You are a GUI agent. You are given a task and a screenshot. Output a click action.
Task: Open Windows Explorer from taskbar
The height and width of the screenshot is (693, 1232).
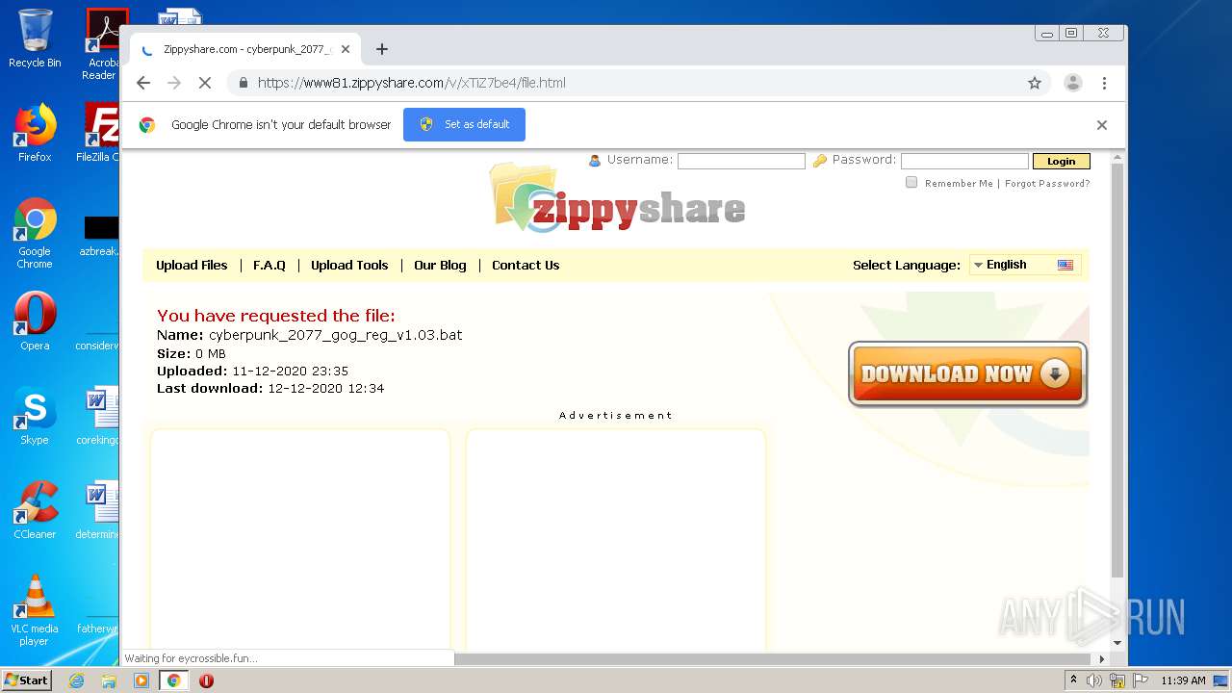click(x=109, y=680)
